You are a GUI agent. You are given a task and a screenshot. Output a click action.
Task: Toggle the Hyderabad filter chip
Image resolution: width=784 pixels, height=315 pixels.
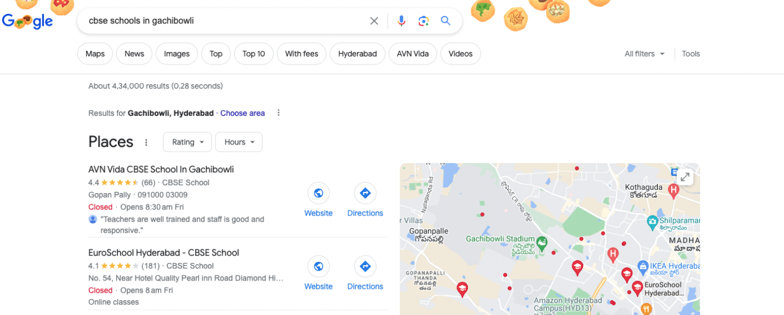point(357,54)
